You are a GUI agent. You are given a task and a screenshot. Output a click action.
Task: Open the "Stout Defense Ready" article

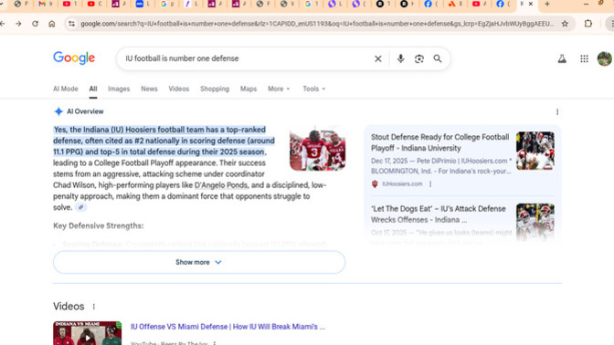pyautogui.click(x=439, y=142)
